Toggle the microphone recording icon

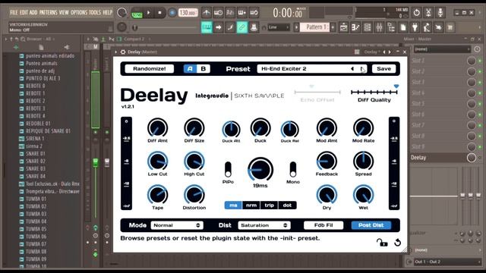click(x=440, y=13)
